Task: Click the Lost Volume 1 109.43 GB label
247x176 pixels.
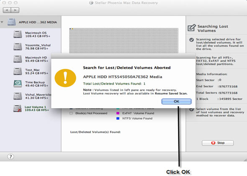Action: [x=37, y=109]
